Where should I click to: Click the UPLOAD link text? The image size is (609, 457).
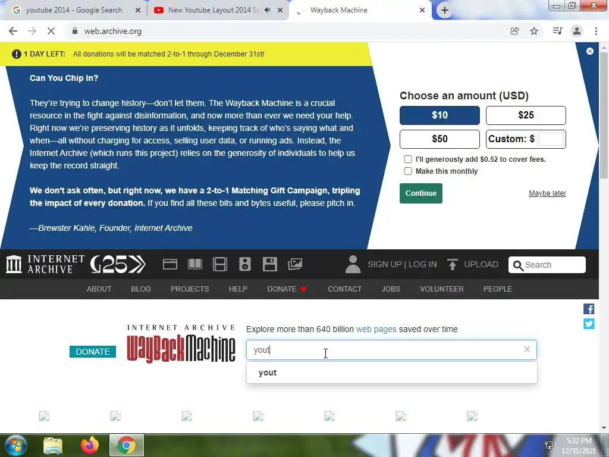coord(481,264)
